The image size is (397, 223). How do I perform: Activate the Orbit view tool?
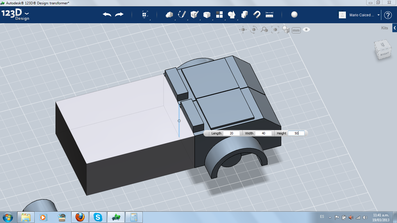254,30
